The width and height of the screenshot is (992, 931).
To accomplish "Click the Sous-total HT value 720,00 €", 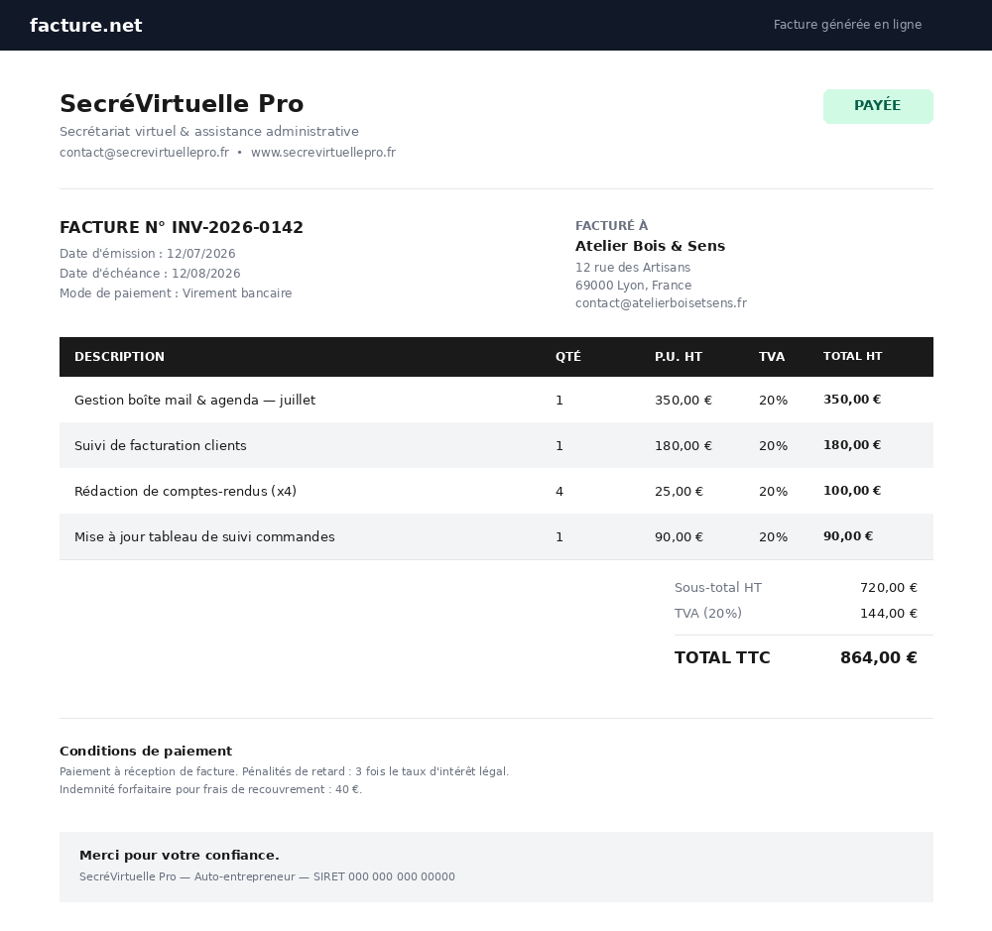I will [x=888, y=588].
